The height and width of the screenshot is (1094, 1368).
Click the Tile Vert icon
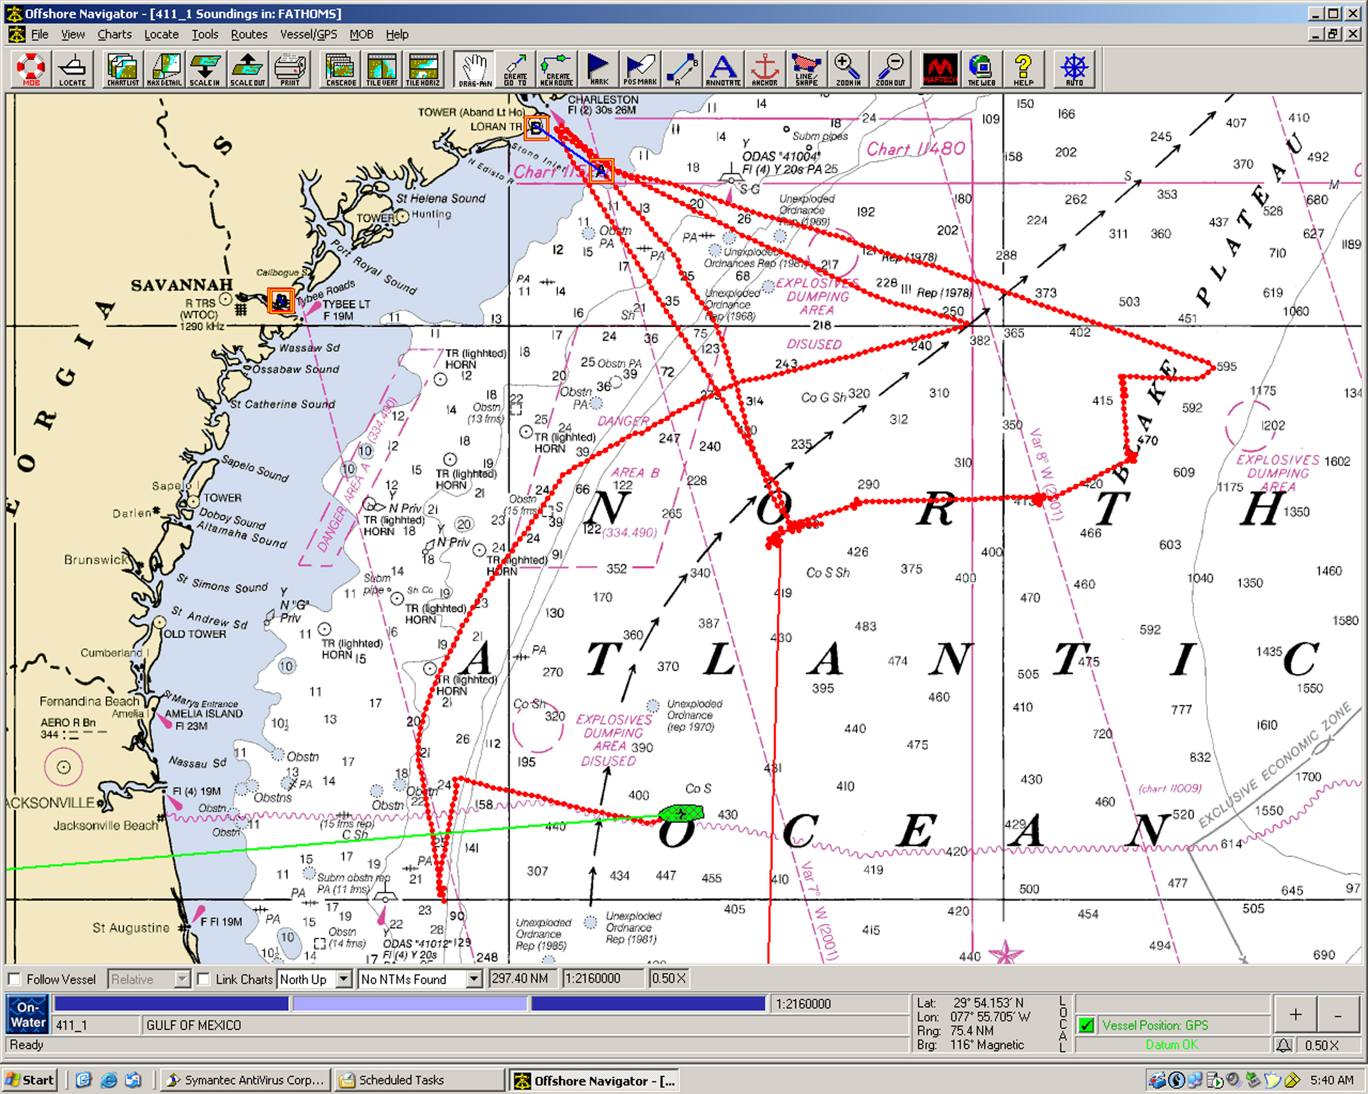point(382,69)
